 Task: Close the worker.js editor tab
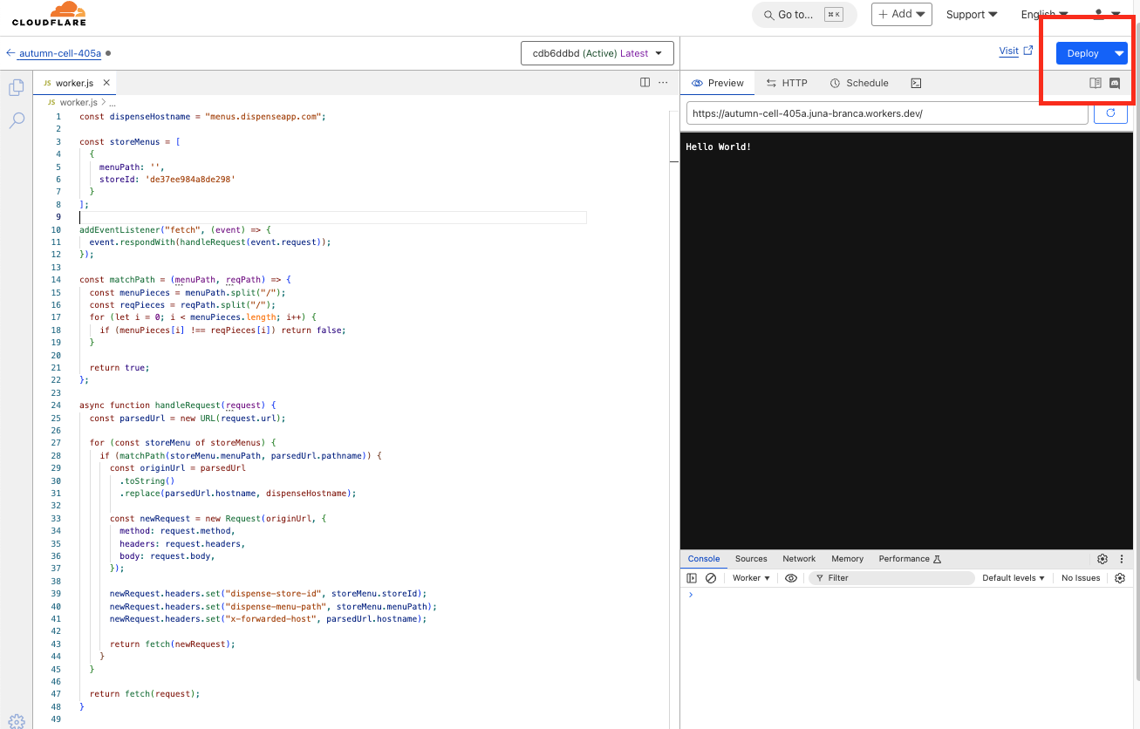click(106, 83)
